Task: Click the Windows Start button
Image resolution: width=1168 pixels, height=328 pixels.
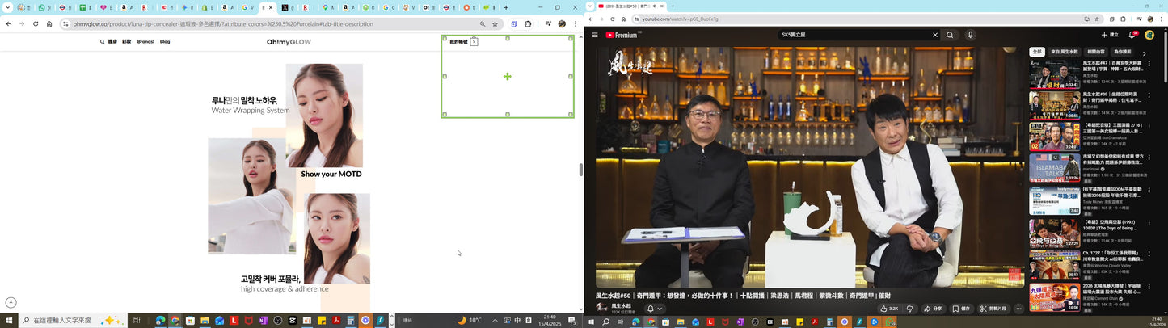Action: pyautogui.click(x=10, y=321)
